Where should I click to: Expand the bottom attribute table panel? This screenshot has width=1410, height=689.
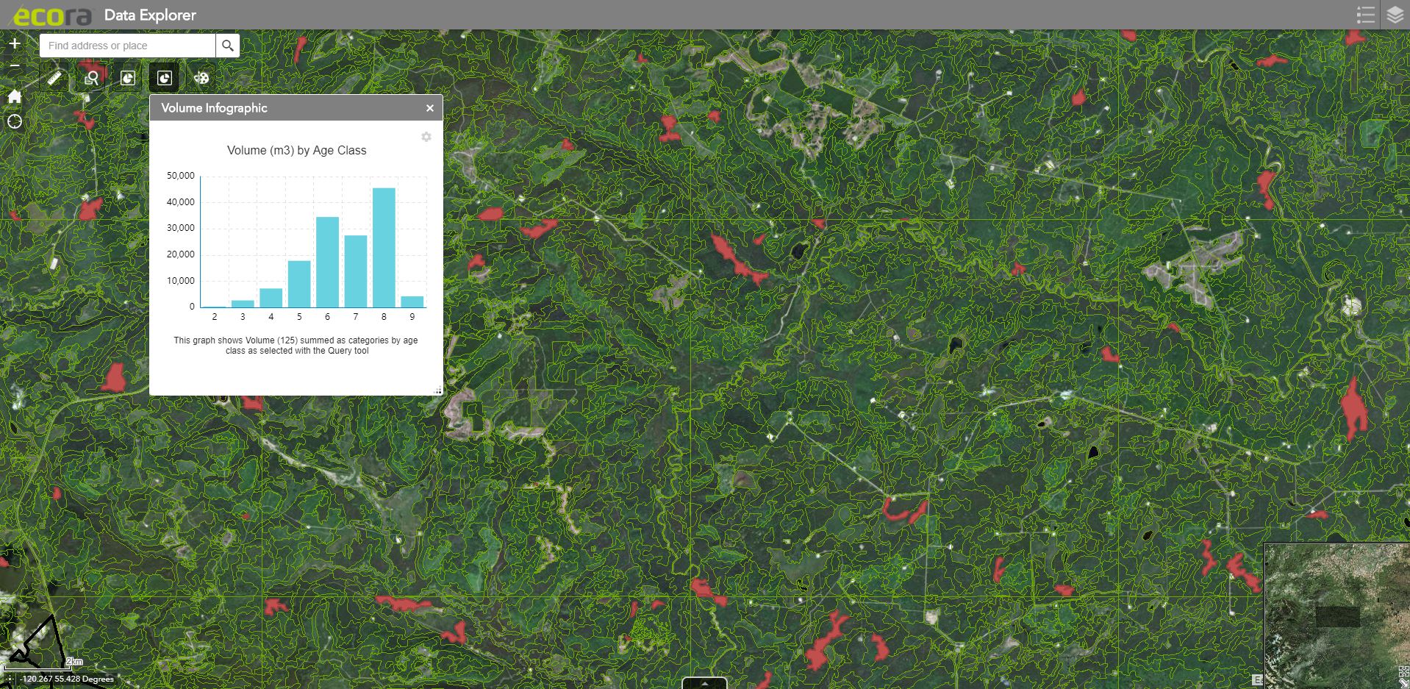(x=704, y=683)
